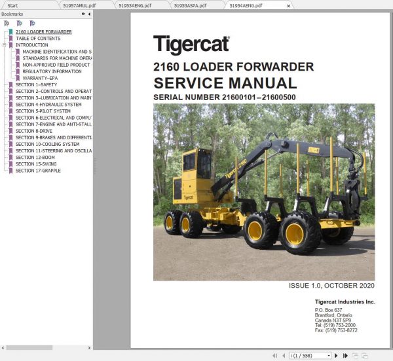Click the 'Tigercat Industries Inc.' text

tap(345, 301)
